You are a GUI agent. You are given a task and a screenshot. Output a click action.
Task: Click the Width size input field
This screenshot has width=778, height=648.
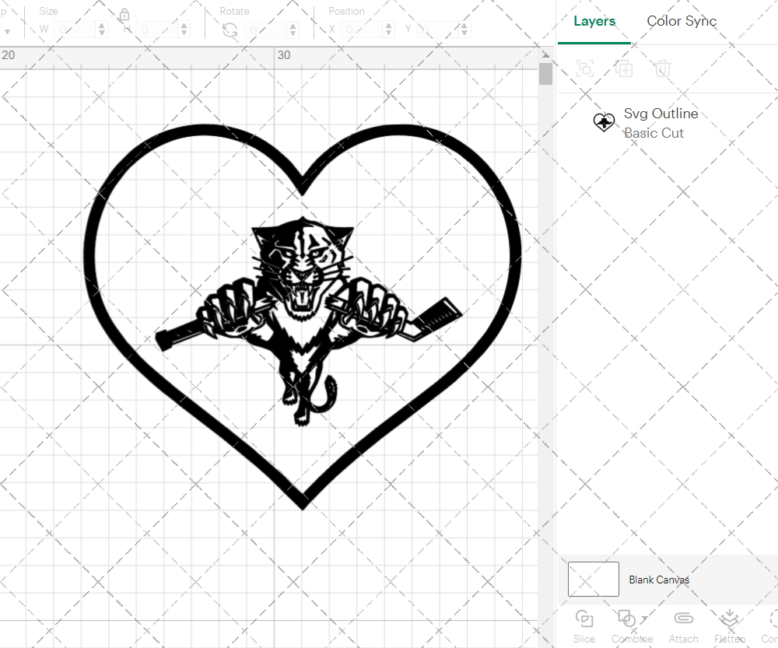(75, 30)
